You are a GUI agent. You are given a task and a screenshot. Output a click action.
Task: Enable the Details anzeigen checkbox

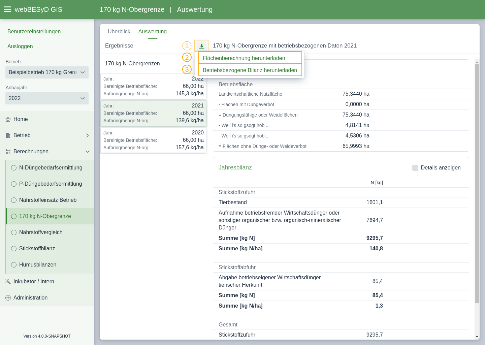tap(415, 168)
